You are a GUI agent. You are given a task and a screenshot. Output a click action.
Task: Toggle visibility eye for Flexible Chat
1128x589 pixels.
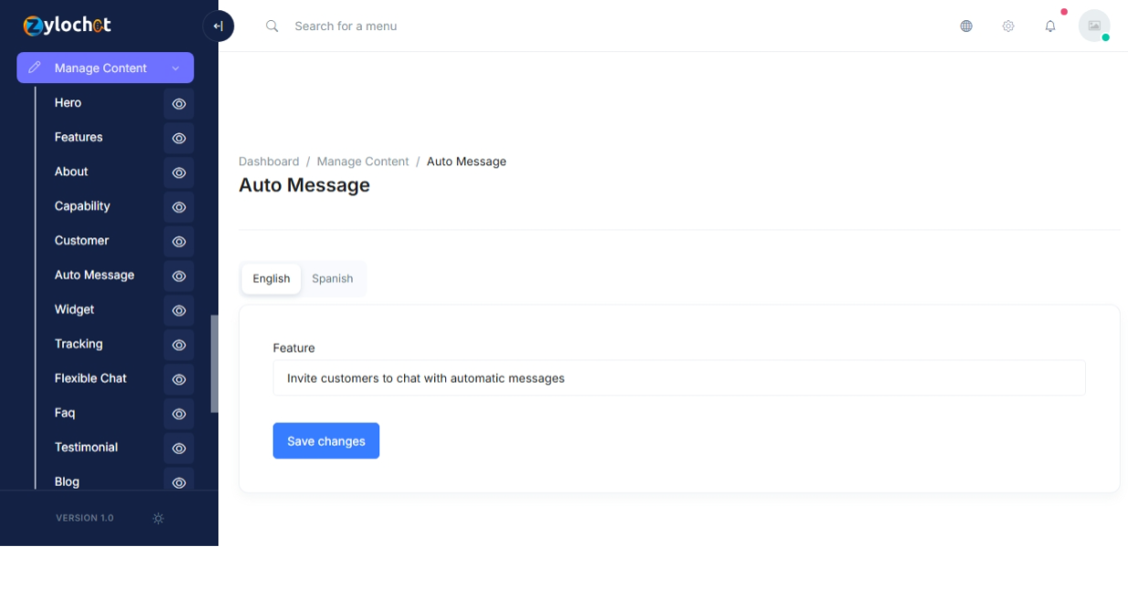[x=179, y=379]
